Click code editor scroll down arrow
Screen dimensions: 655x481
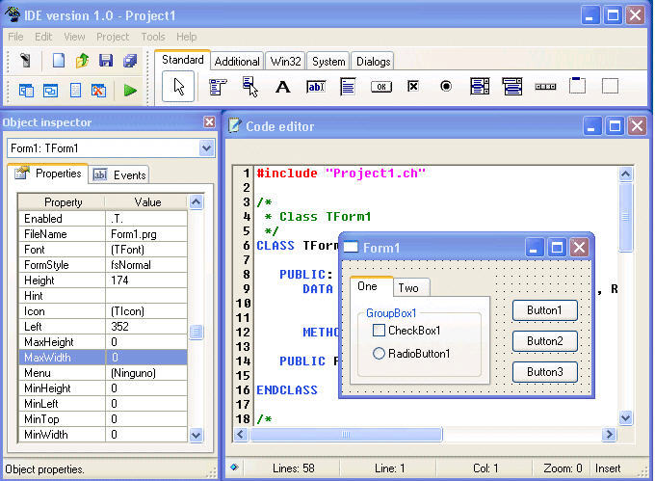tap(625, 418)
